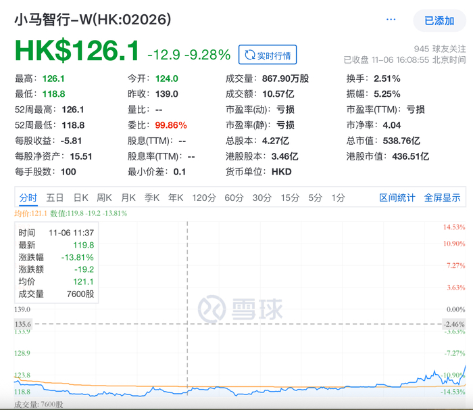Click the 已添加 watchlist button
This screenshot has height=410, width=473.
click(x=439, y=20)
